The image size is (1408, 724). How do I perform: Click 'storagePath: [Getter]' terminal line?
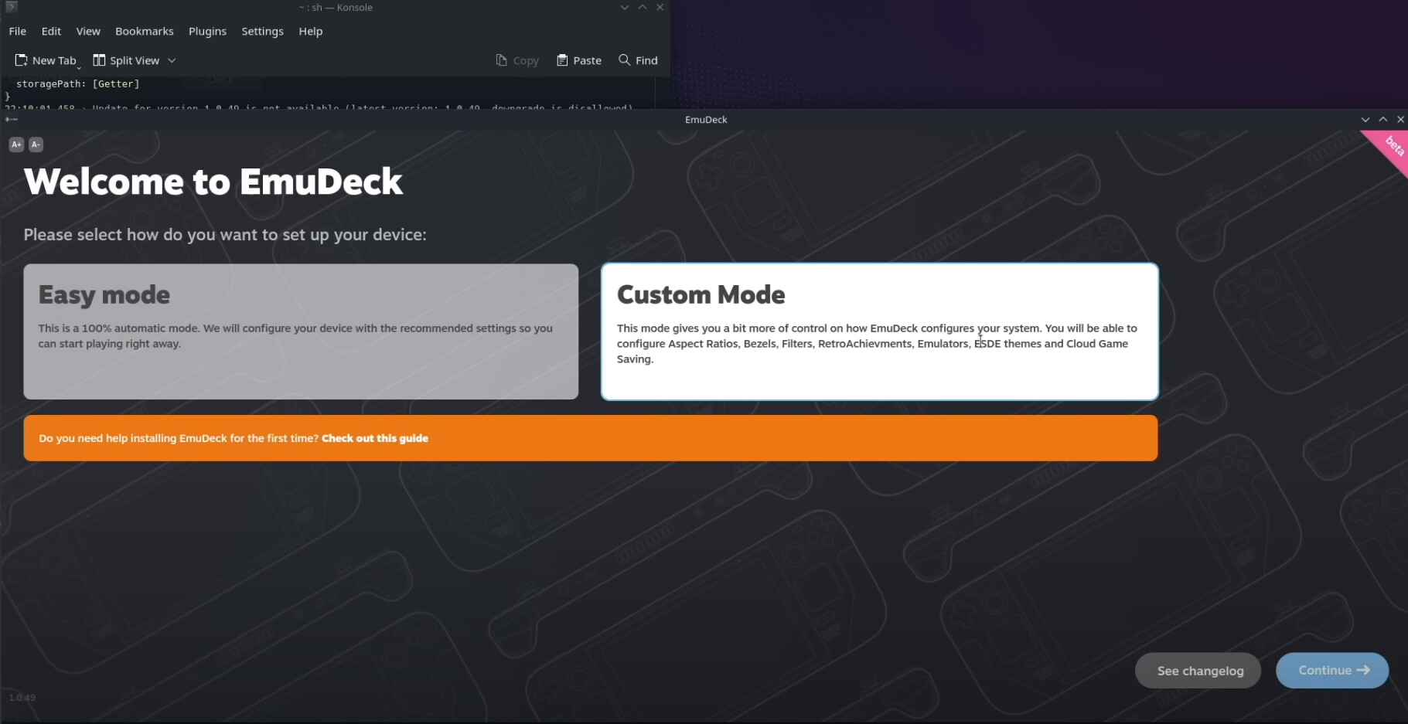[x=77, y=83]
